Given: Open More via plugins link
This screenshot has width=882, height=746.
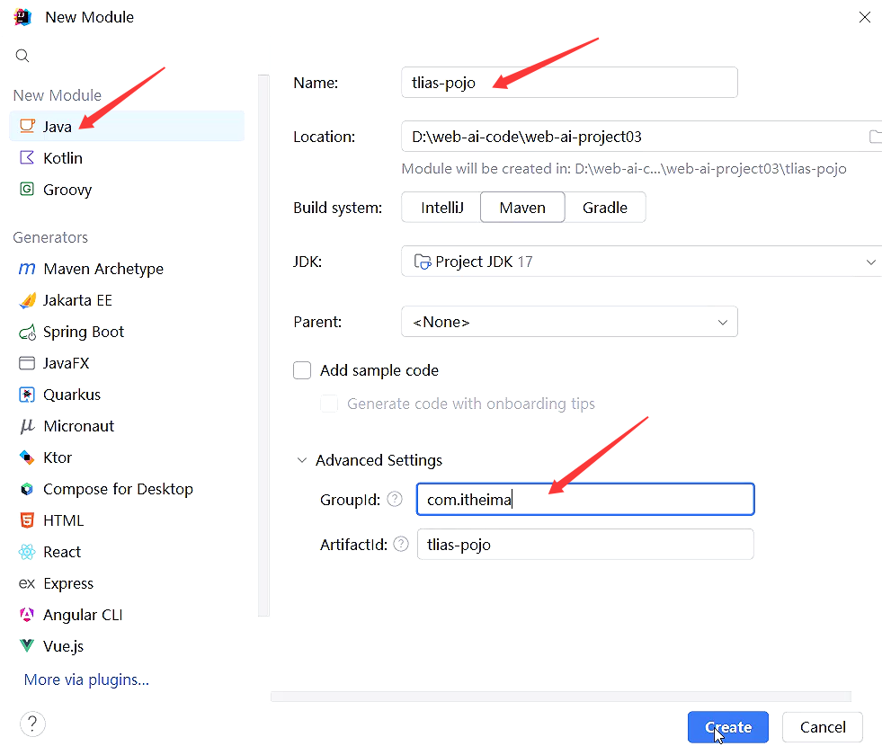Looking at the screenshot, I should click(86, 679).
